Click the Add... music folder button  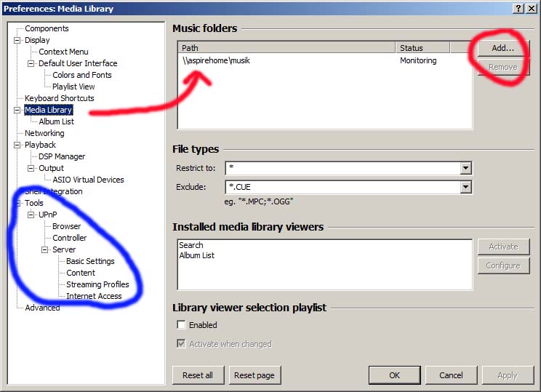coord(502,47)
